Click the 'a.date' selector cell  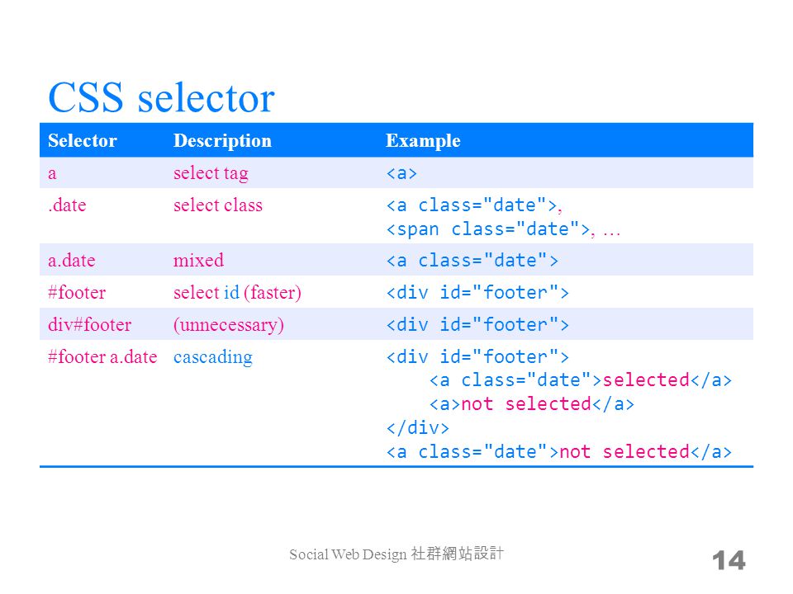click(71, 261)
